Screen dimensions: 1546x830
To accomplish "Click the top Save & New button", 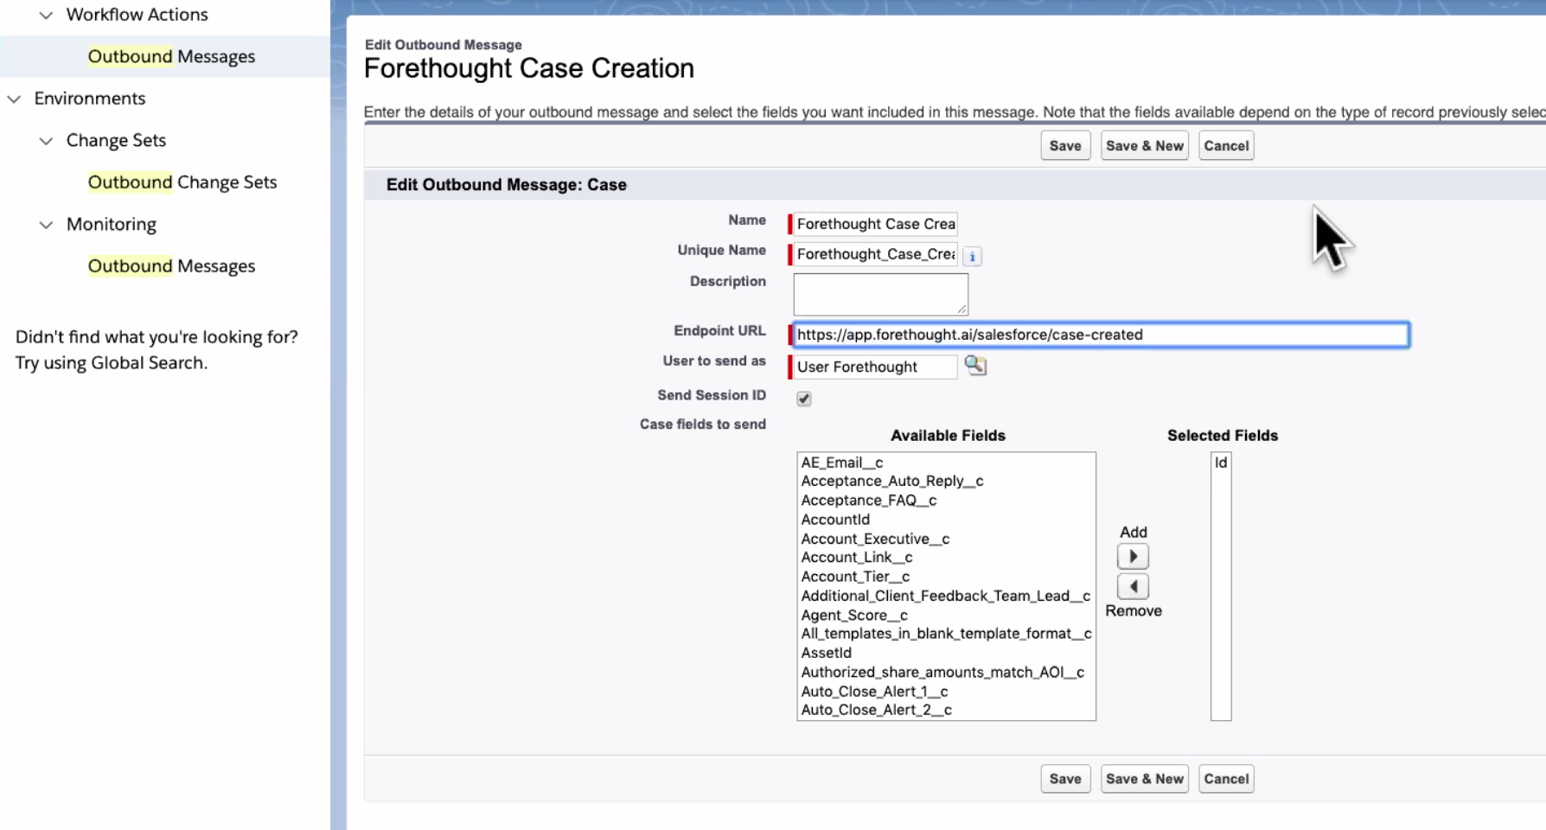I will tap(1145, 145).
